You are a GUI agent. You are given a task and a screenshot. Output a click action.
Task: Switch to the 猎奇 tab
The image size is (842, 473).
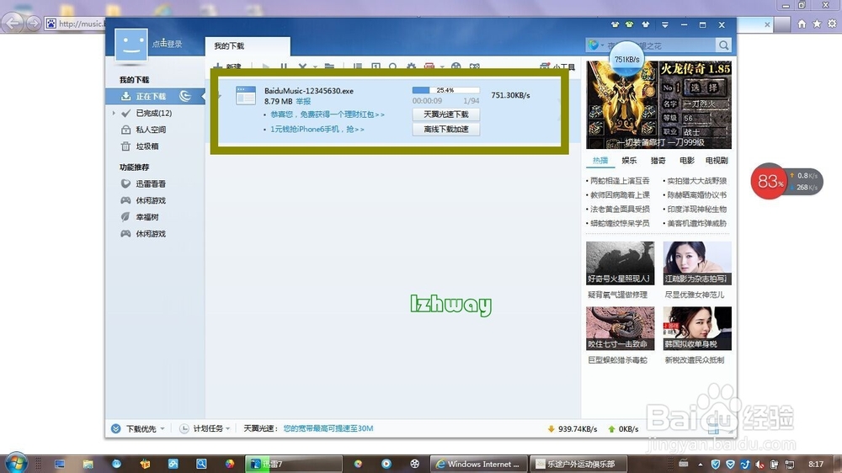pyautogui.click(x=658, y=161)
